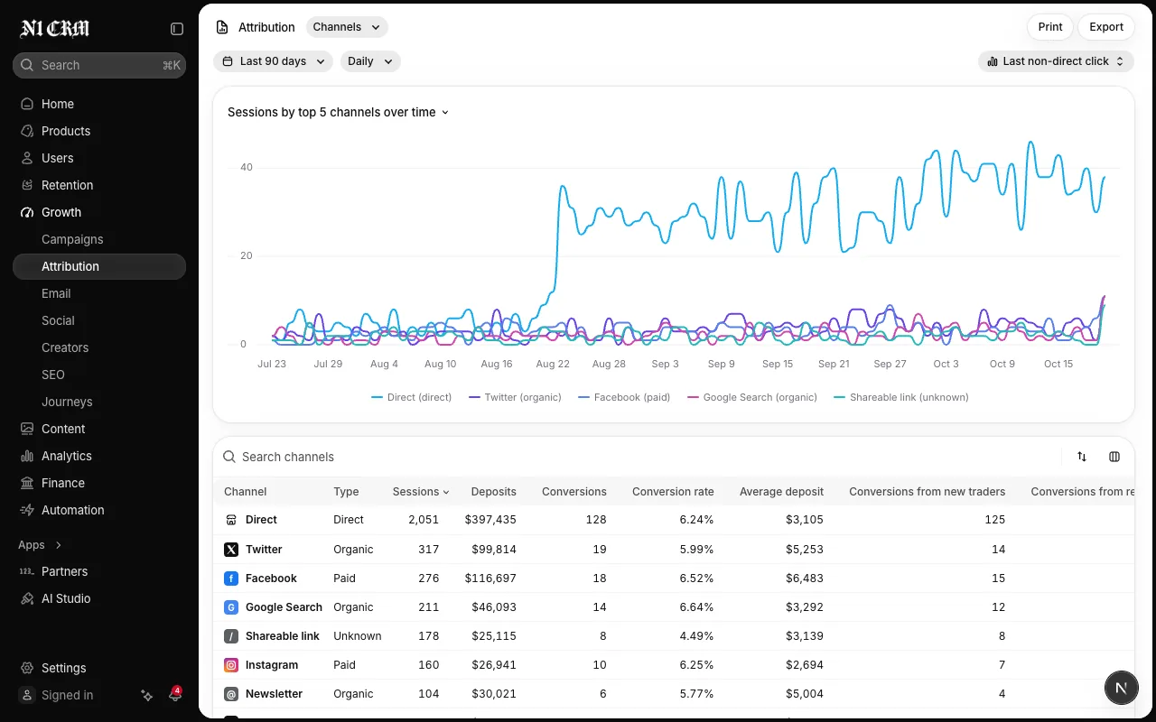Click the Export button
Viewport: 1156px width, 722px height.
(x=1106, y=27)
